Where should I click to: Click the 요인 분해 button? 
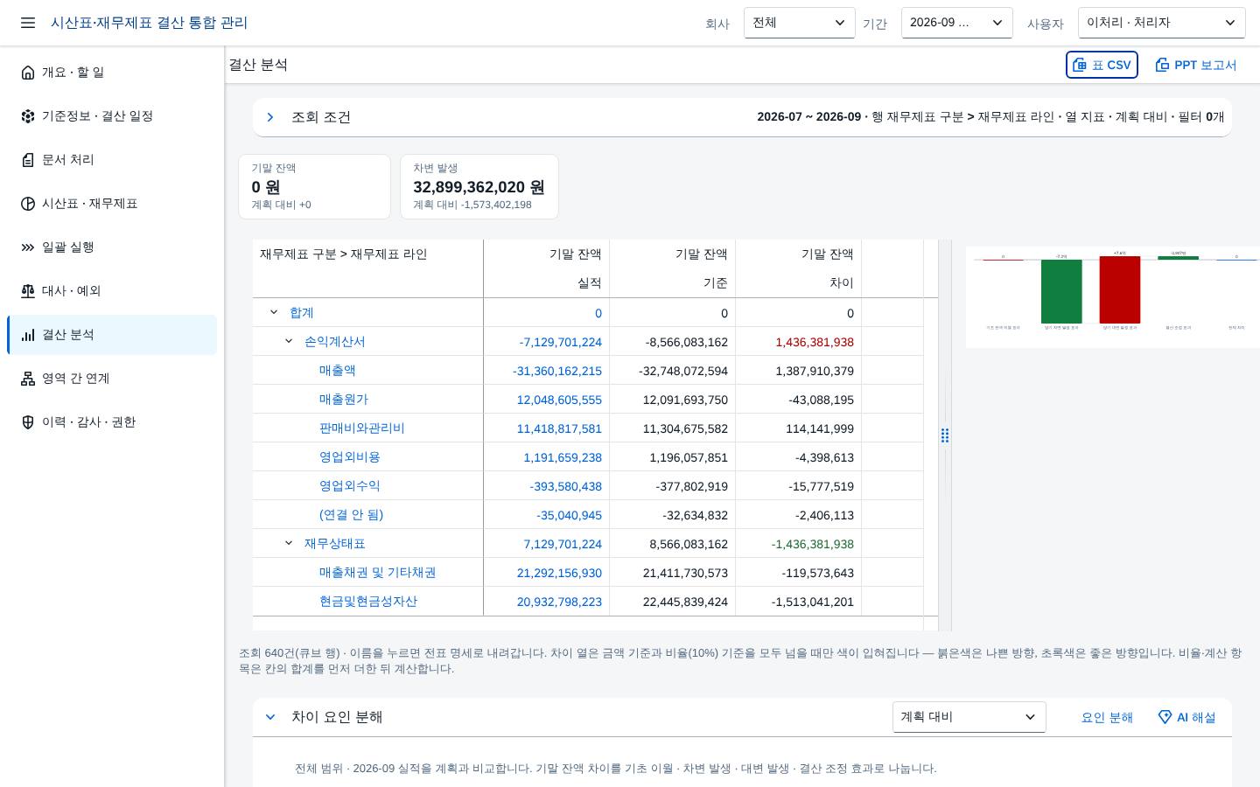1107,717
